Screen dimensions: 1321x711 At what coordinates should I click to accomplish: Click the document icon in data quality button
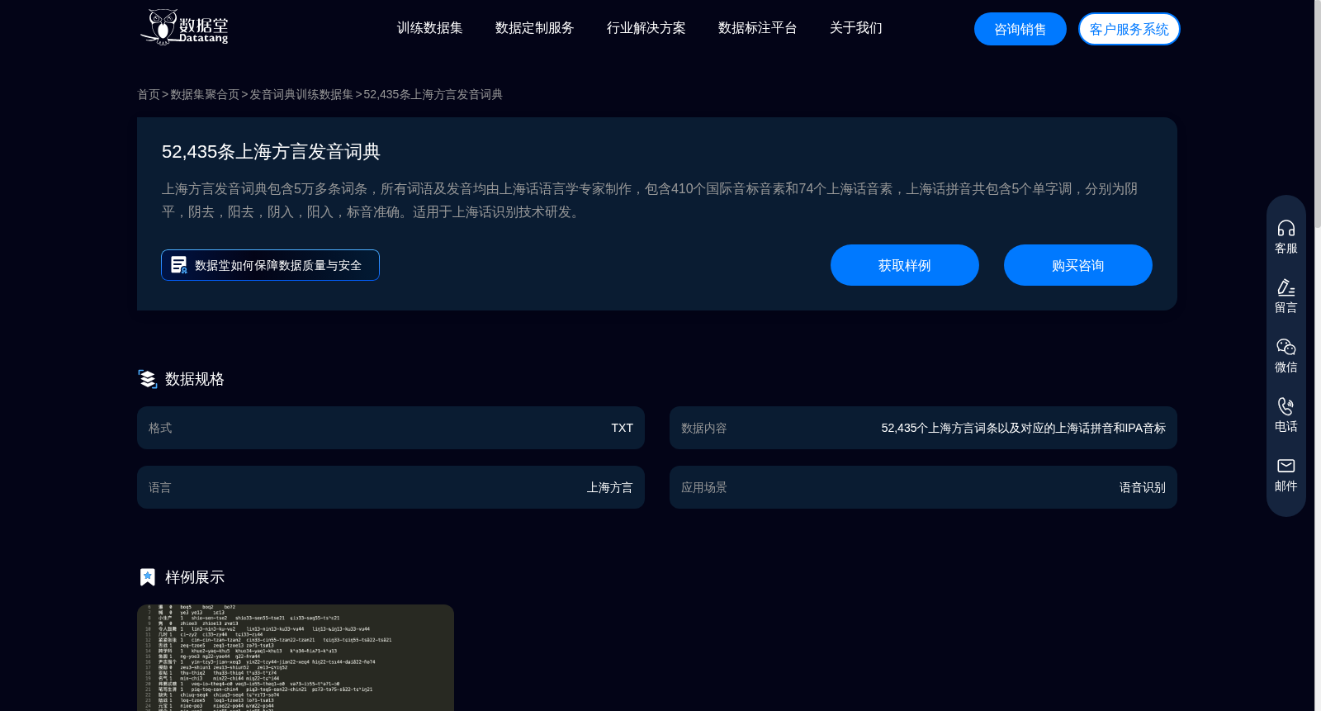pos(178,265)
